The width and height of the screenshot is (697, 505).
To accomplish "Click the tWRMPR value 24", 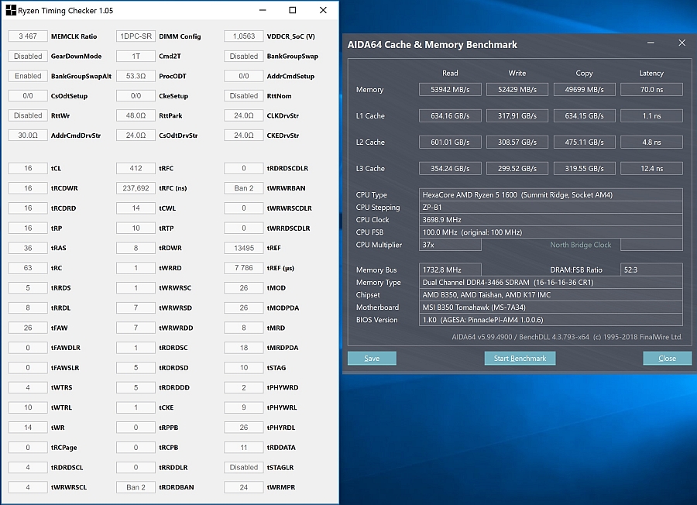I will pos(244,487).
